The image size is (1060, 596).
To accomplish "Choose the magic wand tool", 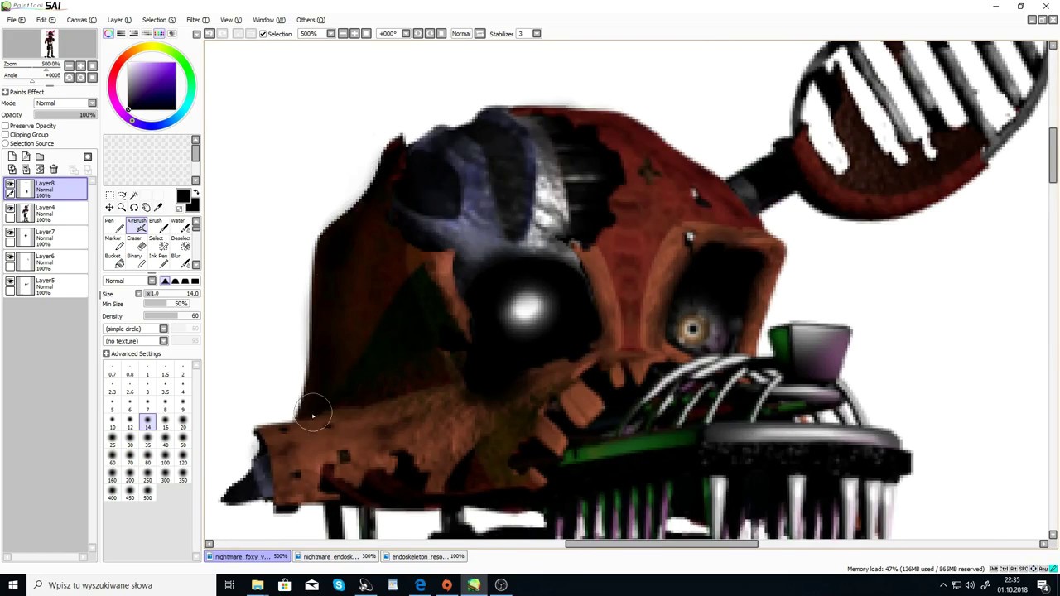I will [x=134, y=195].
